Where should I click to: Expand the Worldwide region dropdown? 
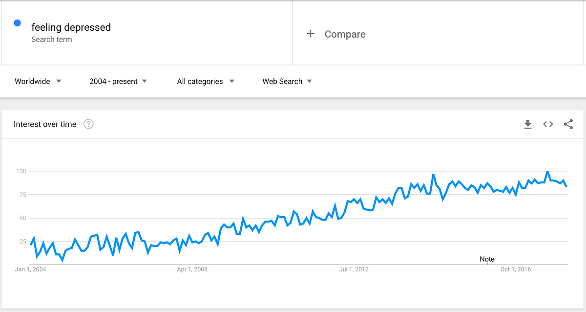click(x=38, y=81)
